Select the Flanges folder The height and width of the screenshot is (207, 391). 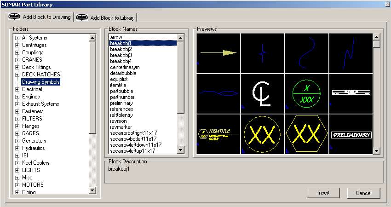31,126
